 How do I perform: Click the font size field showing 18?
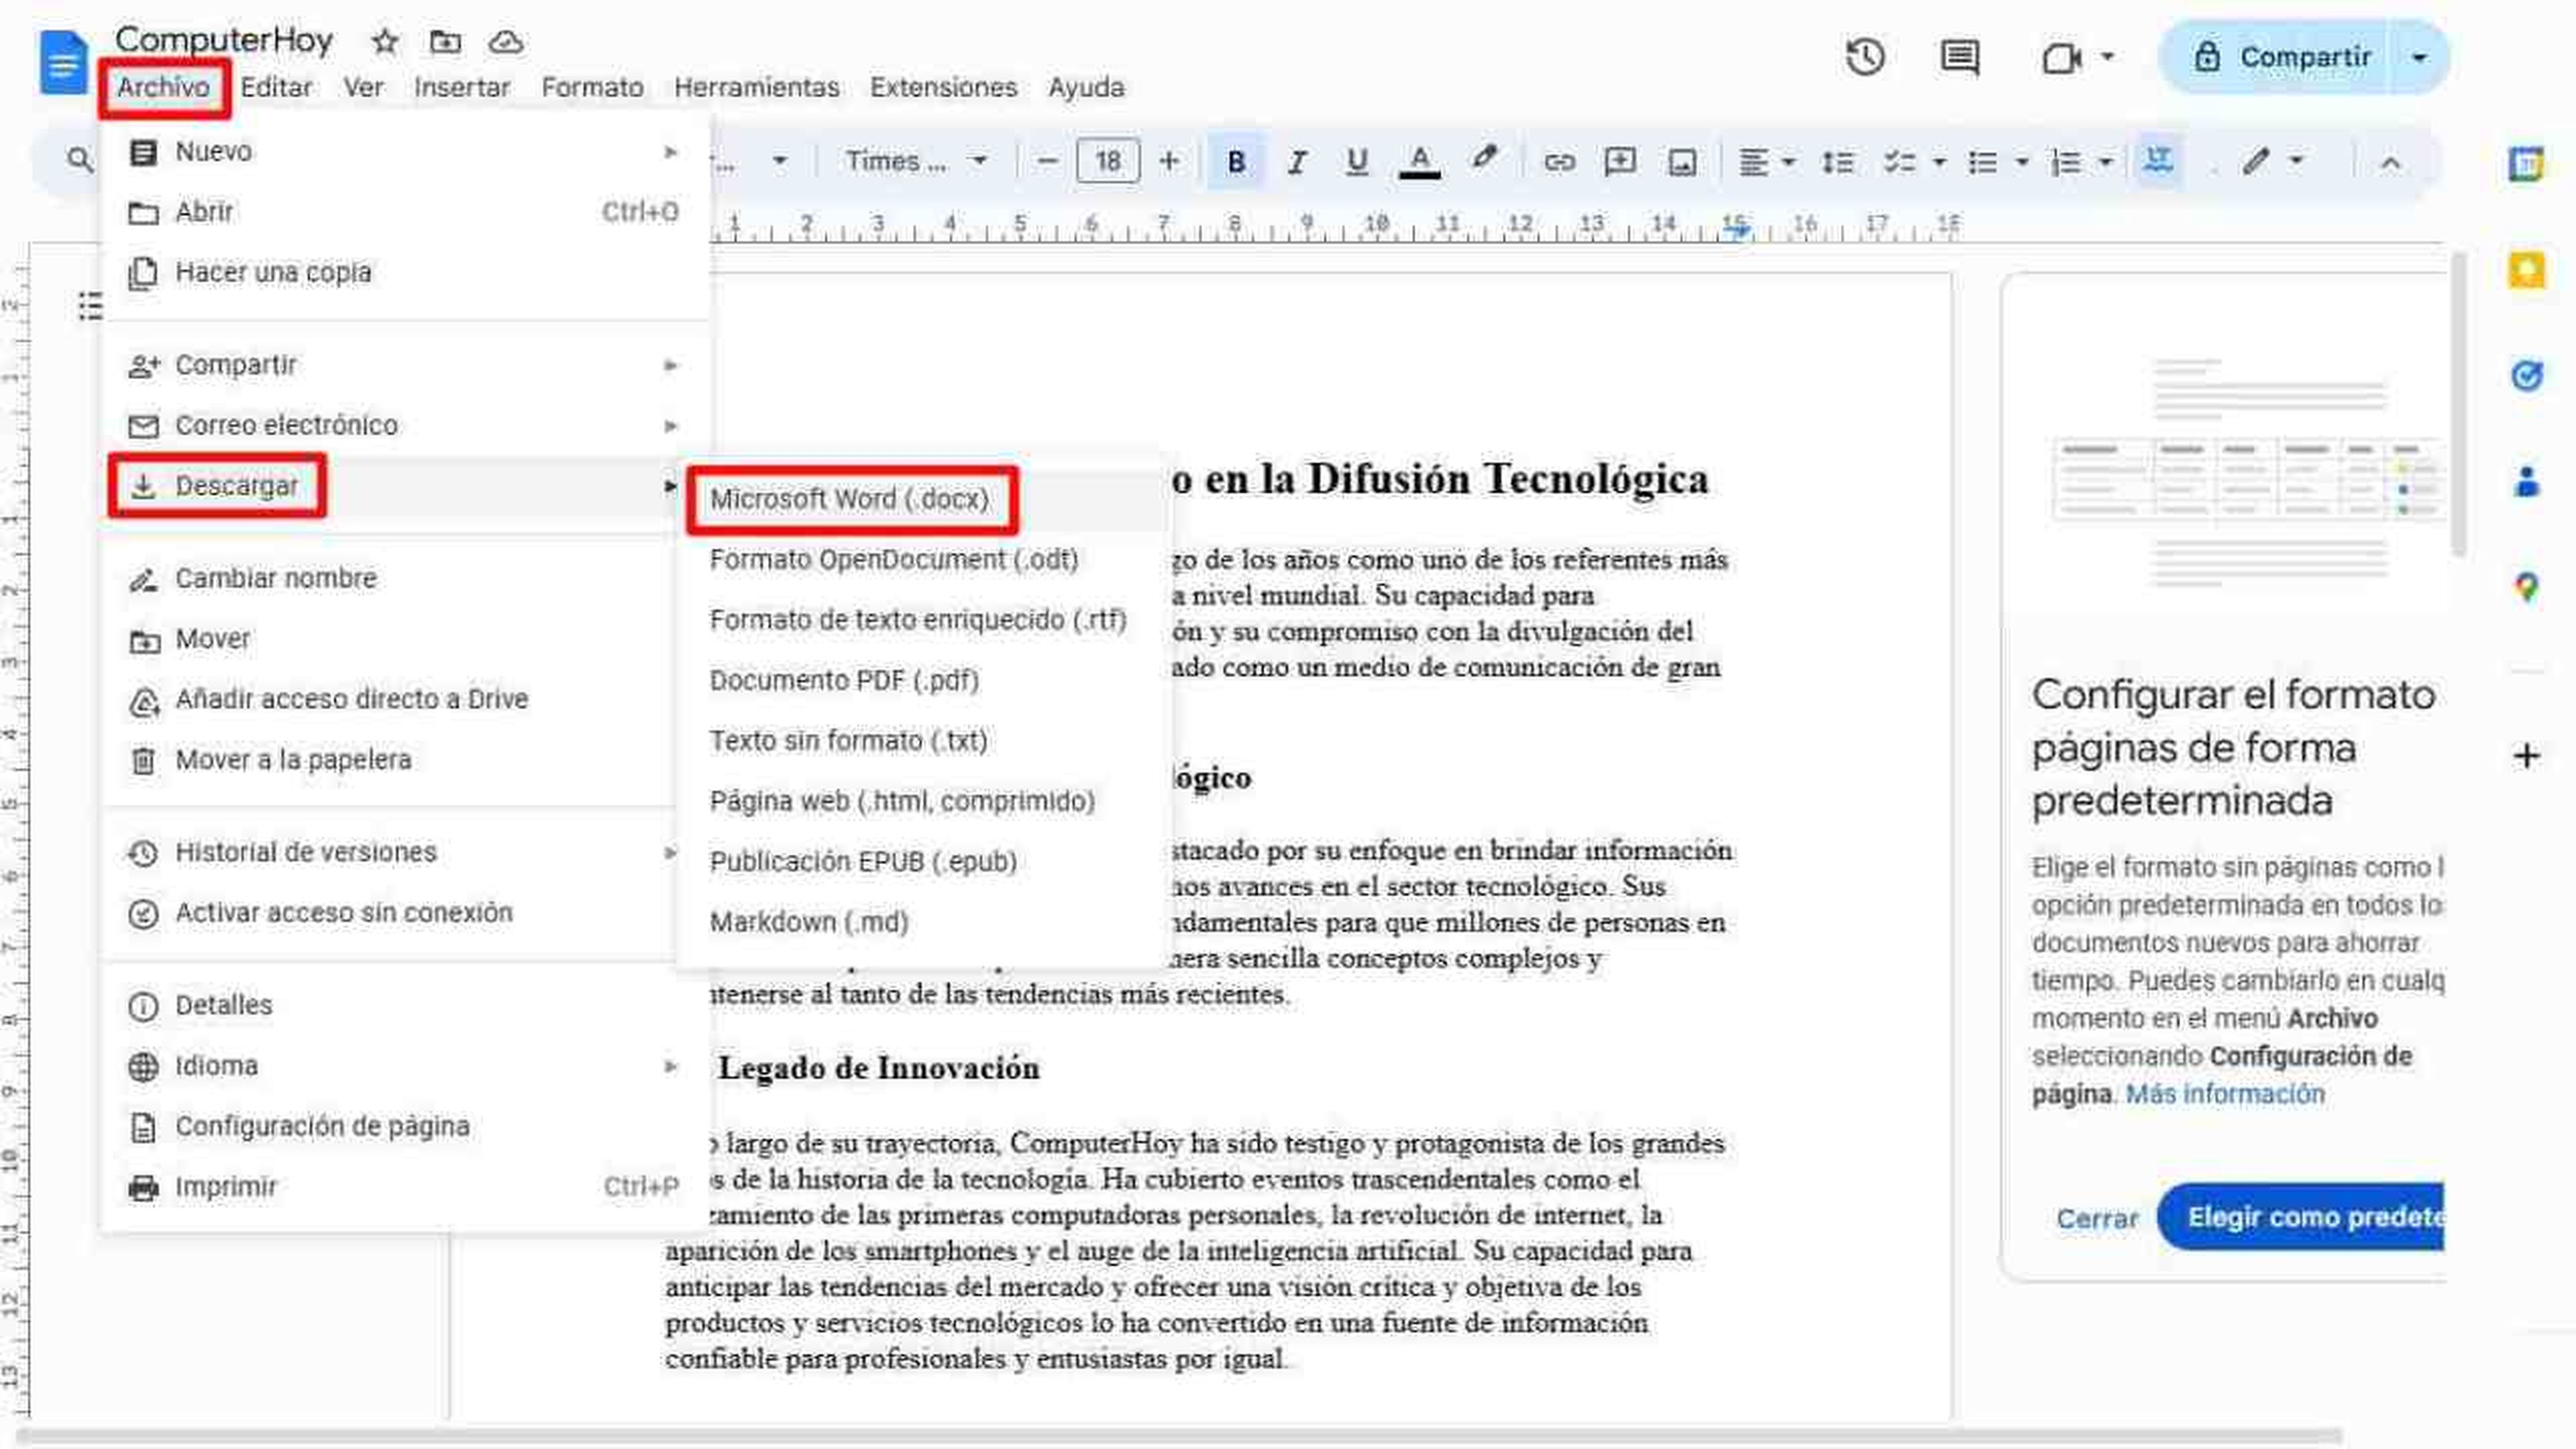pos(1107,161)
